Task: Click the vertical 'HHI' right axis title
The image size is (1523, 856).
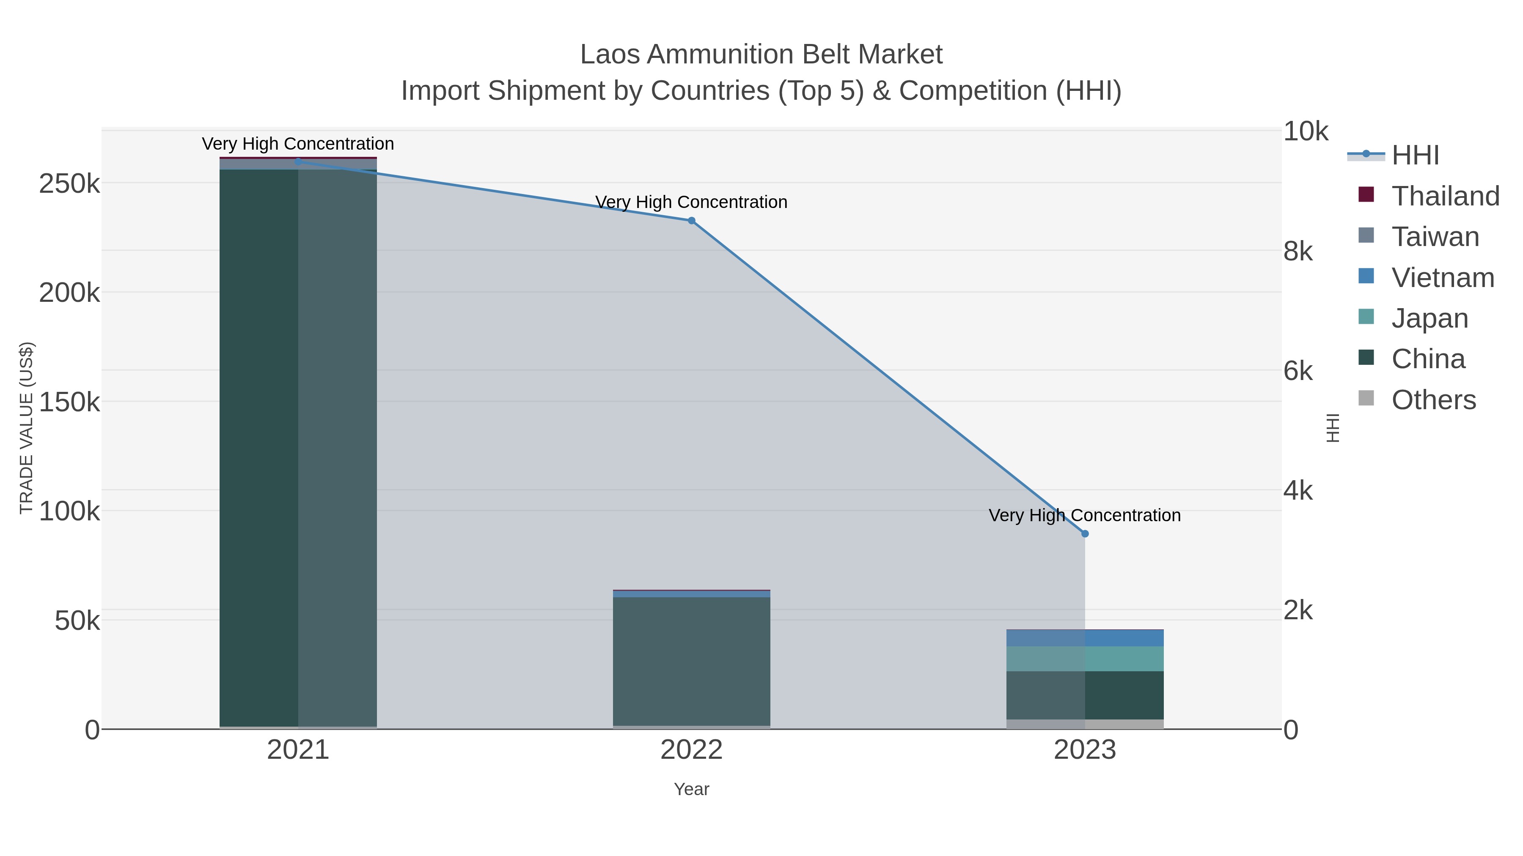Action: tap(1333, 428)
